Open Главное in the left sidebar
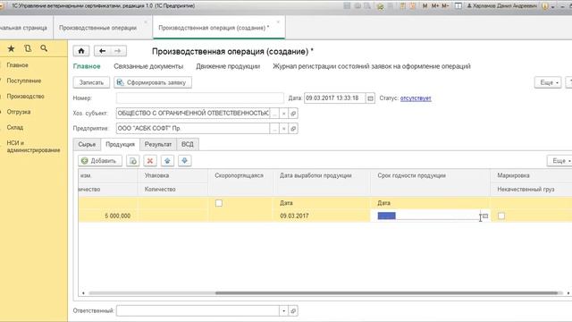This screenshot has height=322, width=572. pos(17,65)
